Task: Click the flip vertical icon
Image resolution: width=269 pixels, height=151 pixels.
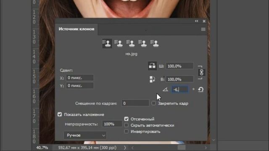Action: [x=152, y=79]
